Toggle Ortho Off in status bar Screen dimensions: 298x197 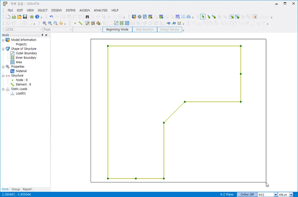point(247,195)
